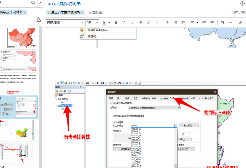This screenshot has width=246, height=168.
Task: Increase the paragraph indent
Action: 212,23
